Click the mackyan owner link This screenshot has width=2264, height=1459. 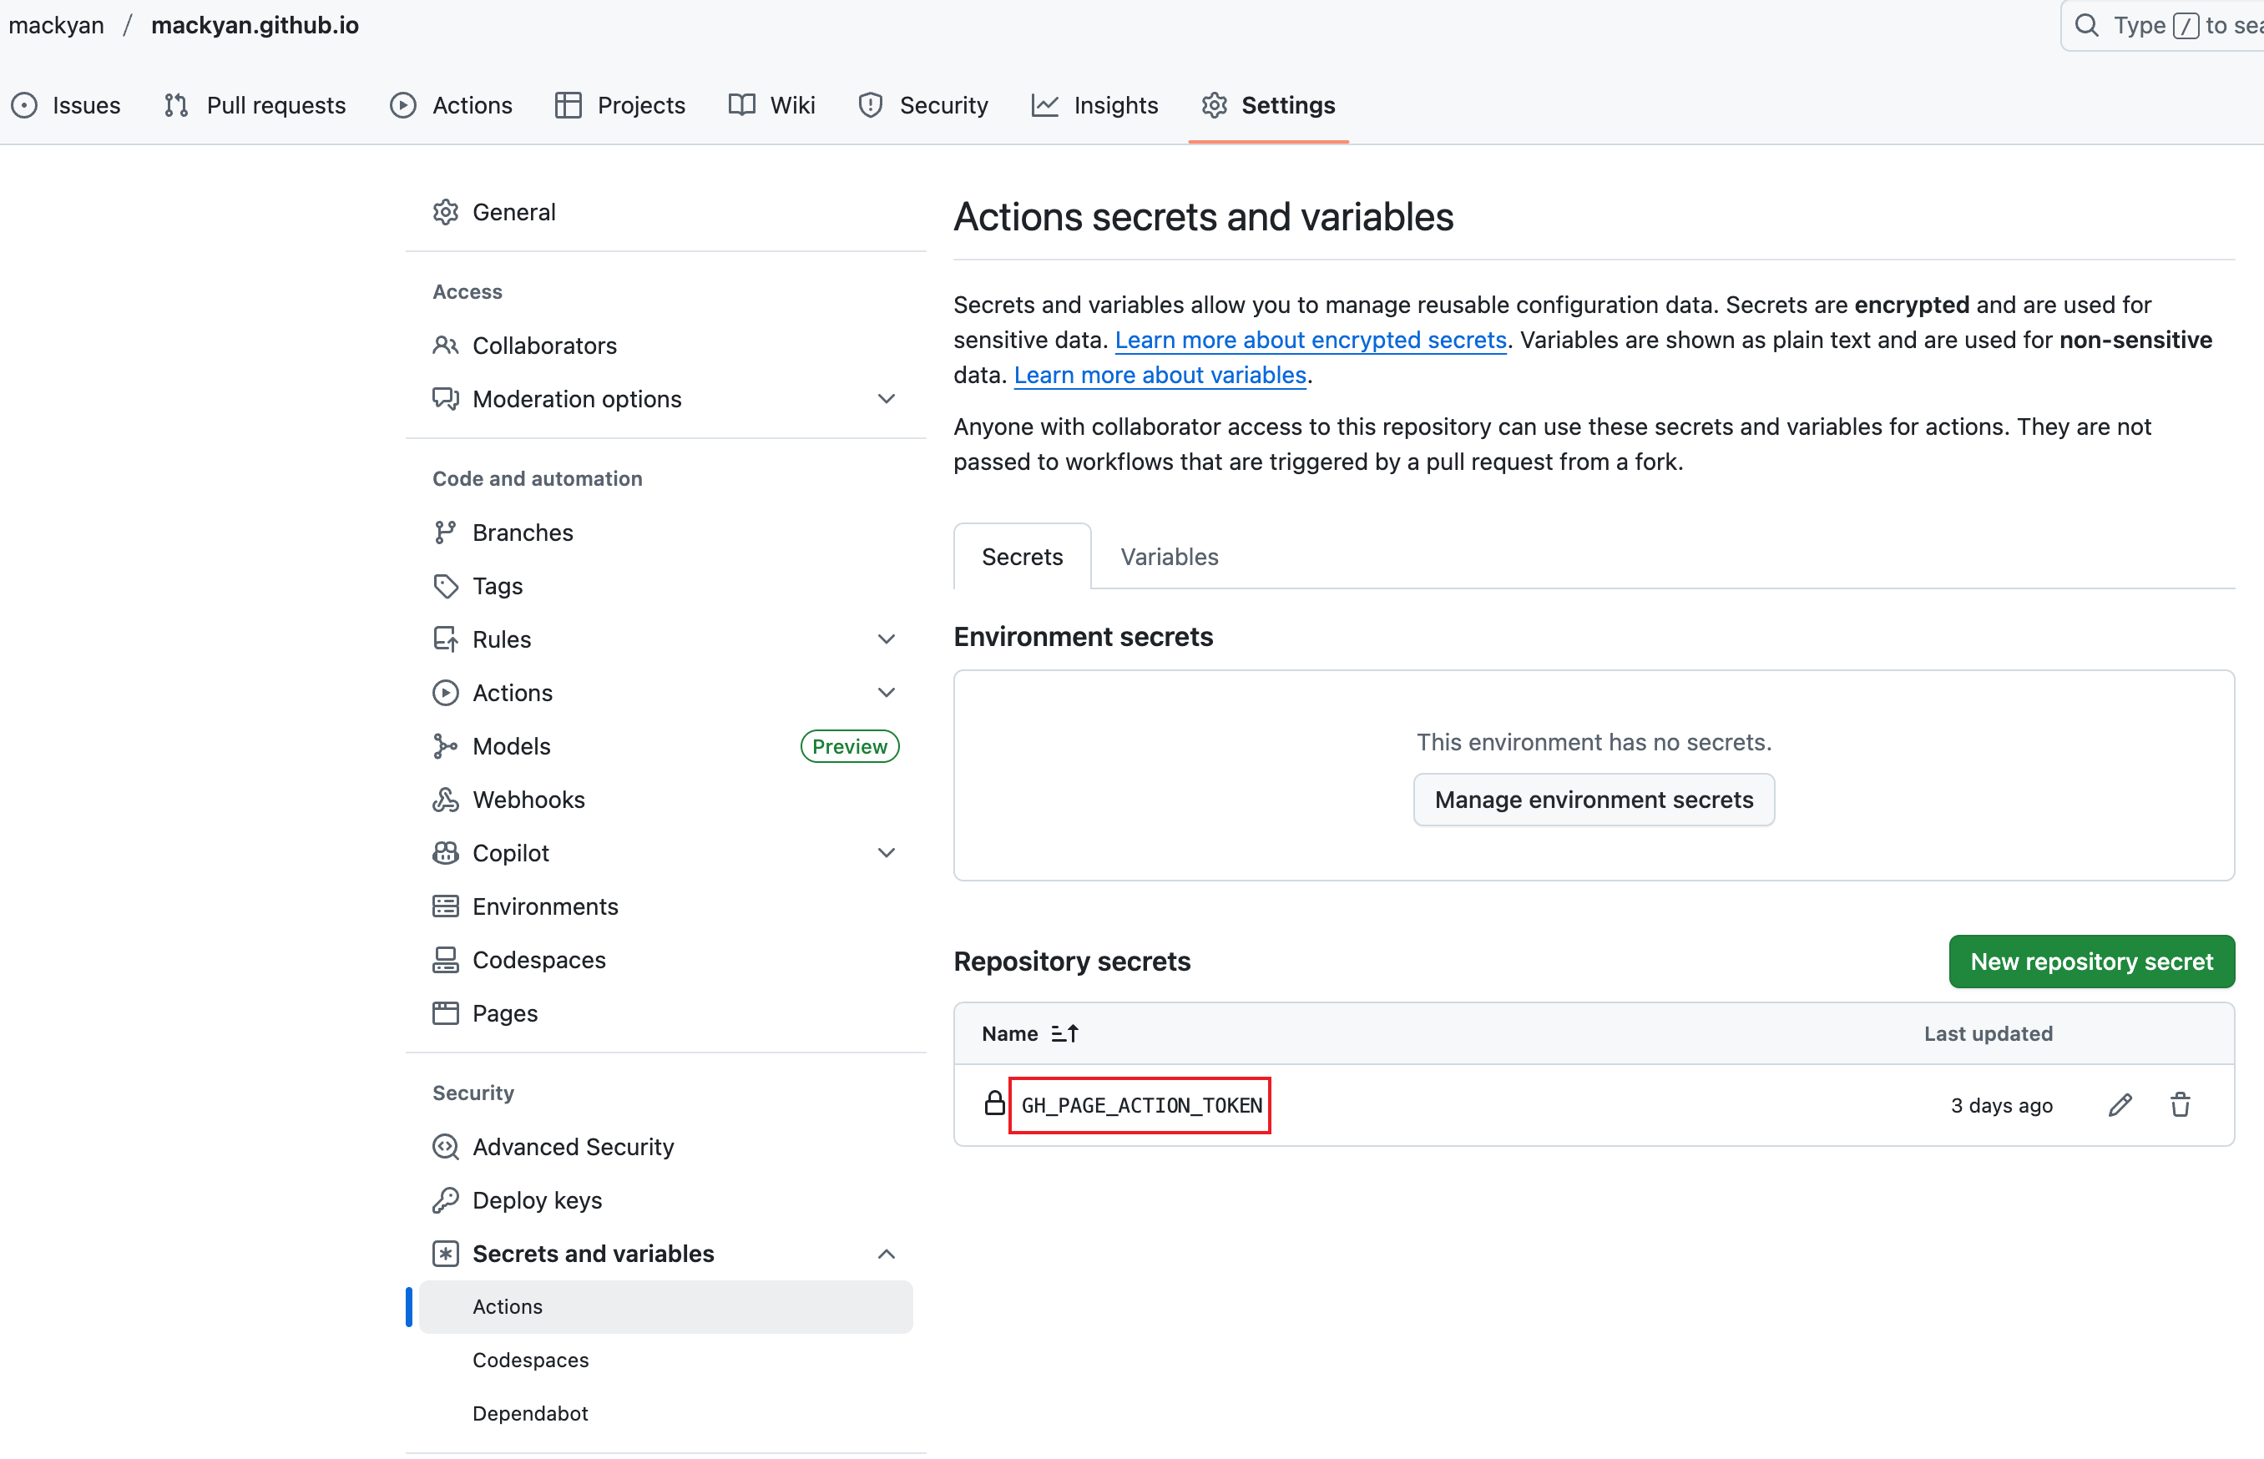pos(57,26)
